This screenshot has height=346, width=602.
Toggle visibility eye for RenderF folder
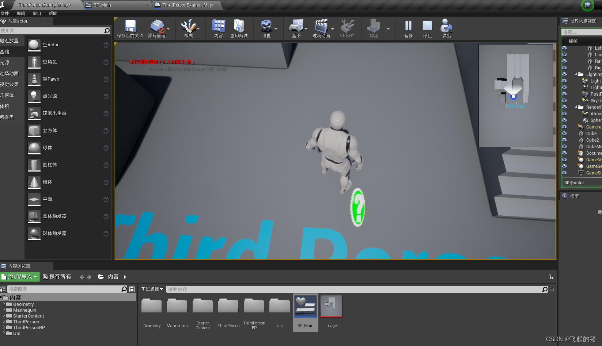click(x=564, y=107)
